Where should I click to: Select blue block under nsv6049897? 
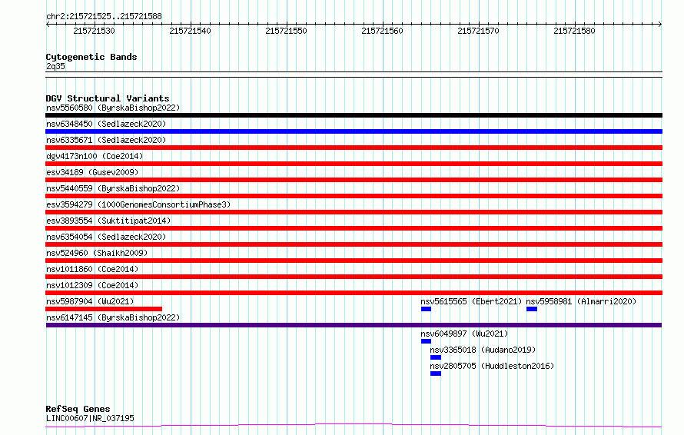(427, 341)
